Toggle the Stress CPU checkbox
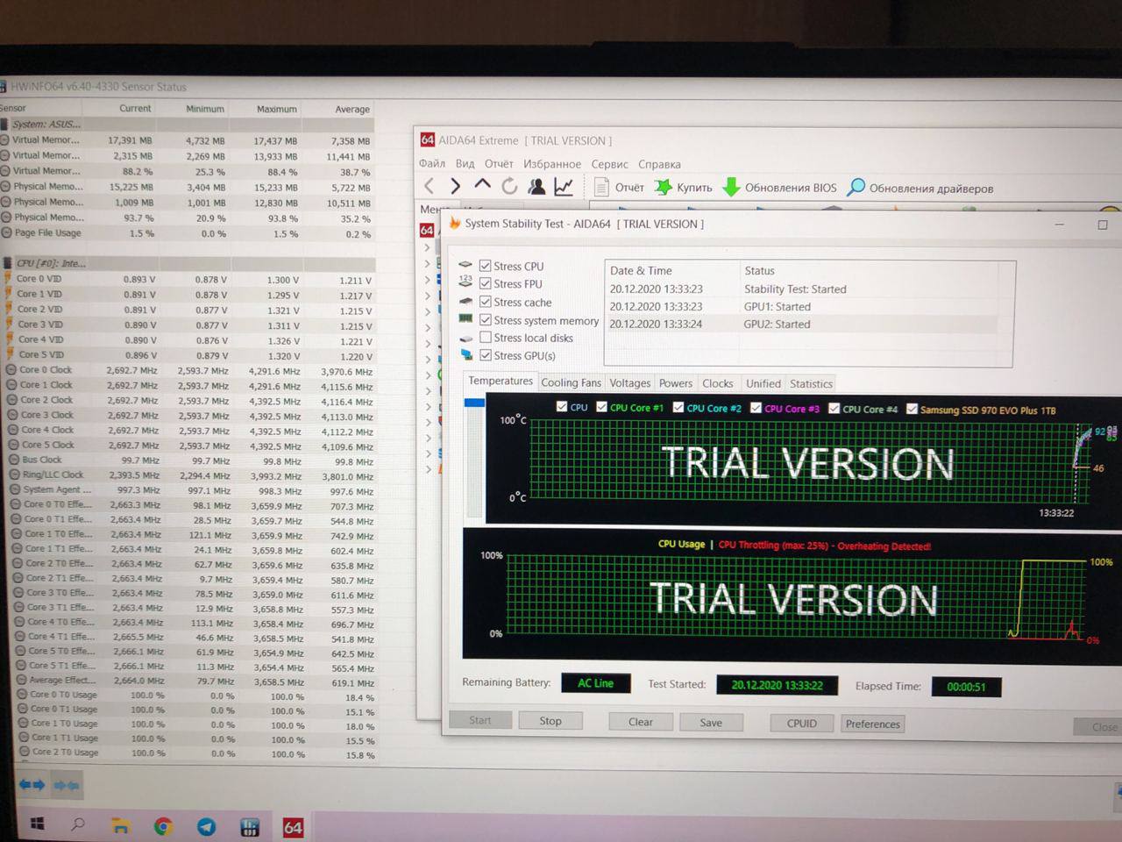 486,266
